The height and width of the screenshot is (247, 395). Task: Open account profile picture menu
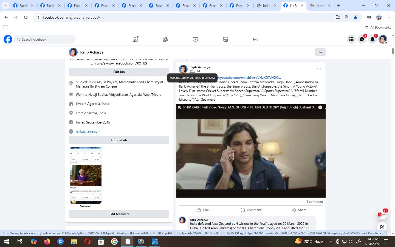[383, 39]
